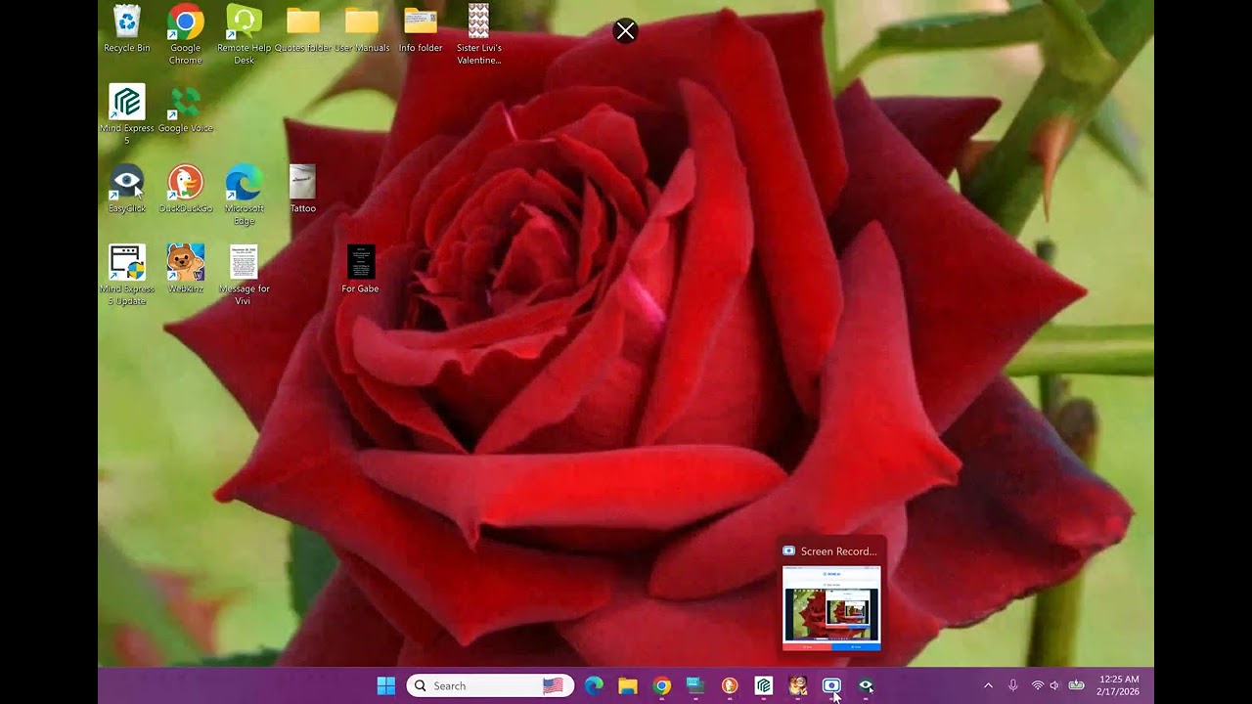Image resolution: width=1252 pixels, height=704 pixels.
Task: Select the Google Voice desktop shortcut
Action: 185,110
